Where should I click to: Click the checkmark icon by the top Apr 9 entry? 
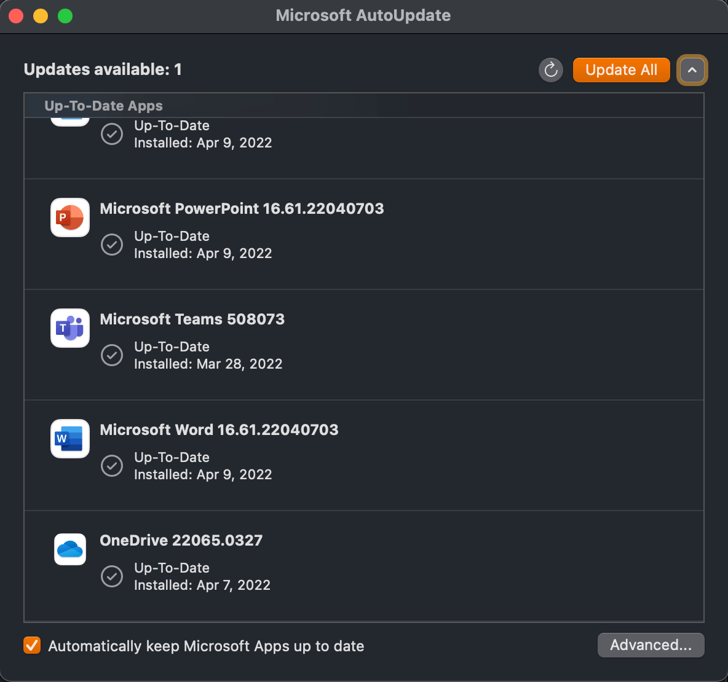[x=112, y=134]
